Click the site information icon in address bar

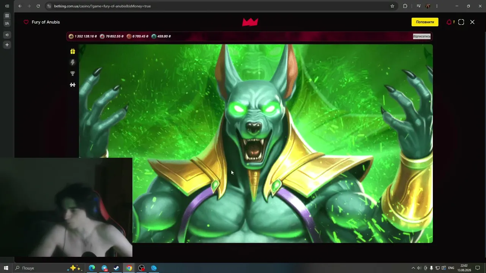[49, 6]
